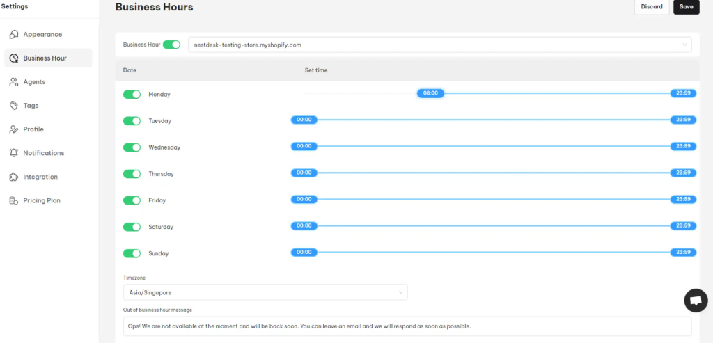Click the Pricing Plan coins icon
The width and height of the screenshot is (713, 343).
[x=14, y=200]
